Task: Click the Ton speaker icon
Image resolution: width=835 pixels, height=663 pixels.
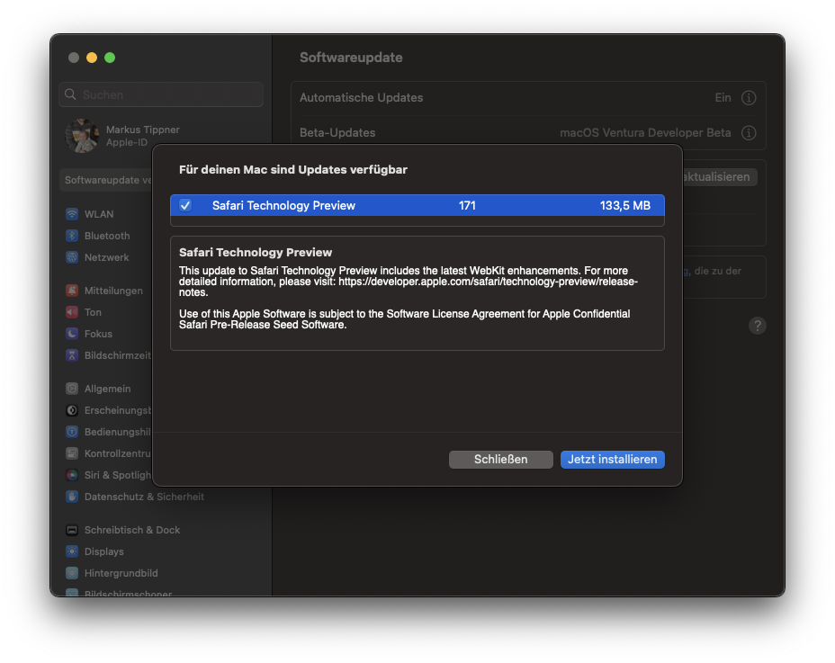Action: point(72,312)
